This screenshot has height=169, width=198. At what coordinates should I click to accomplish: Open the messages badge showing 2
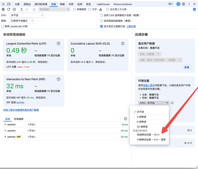[171, 4]
